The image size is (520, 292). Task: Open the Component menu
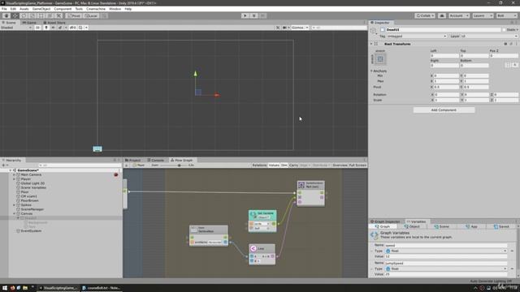pos(63,9)
